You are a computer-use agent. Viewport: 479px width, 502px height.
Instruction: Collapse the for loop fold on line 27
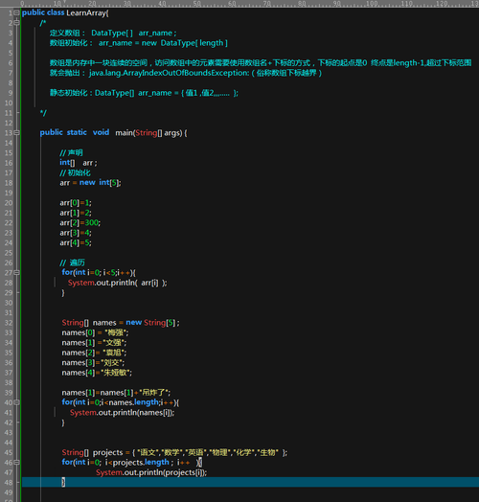coord(16,272)
